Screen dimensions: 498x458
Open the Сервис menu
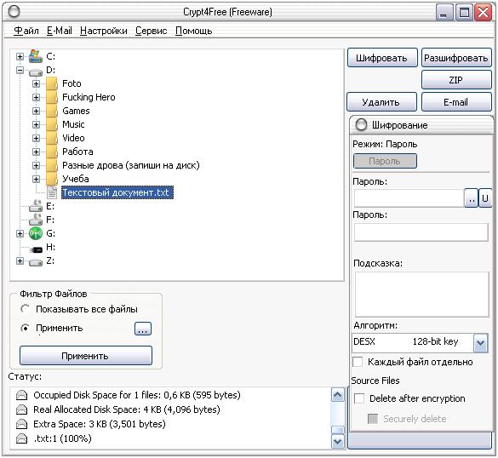[x=152, y=31]
